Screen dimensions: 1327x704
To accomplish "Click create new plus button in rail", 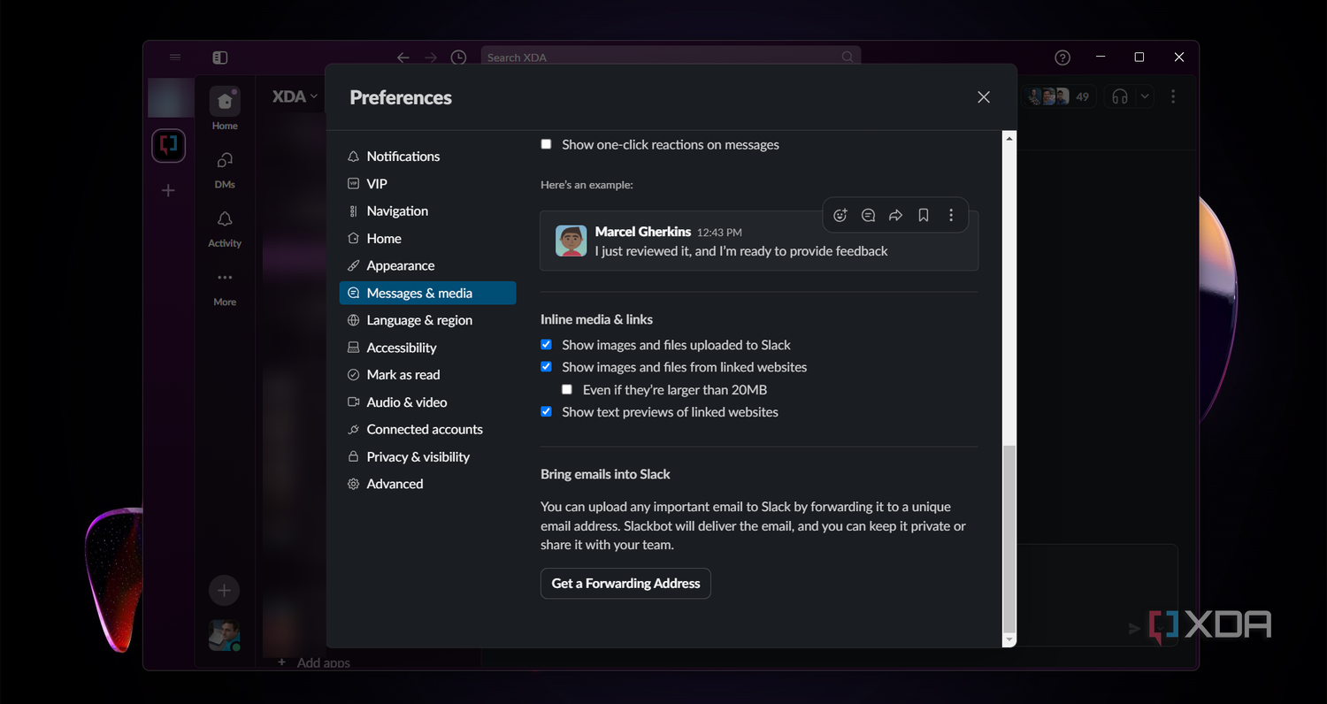I will [224, 590].
